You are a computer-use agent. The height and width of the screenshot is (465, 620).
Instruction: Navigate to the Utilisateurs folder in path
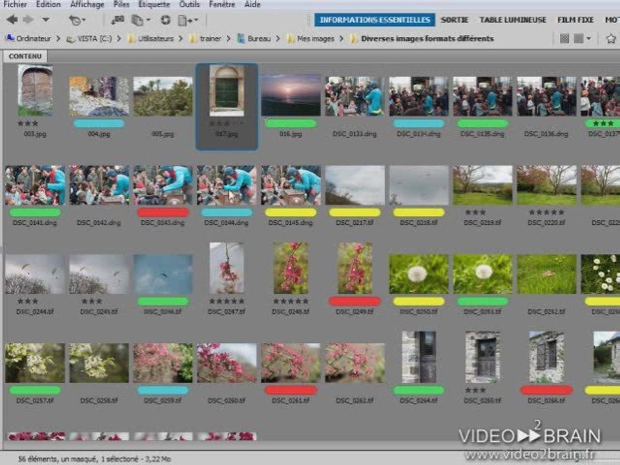point(156,39)
